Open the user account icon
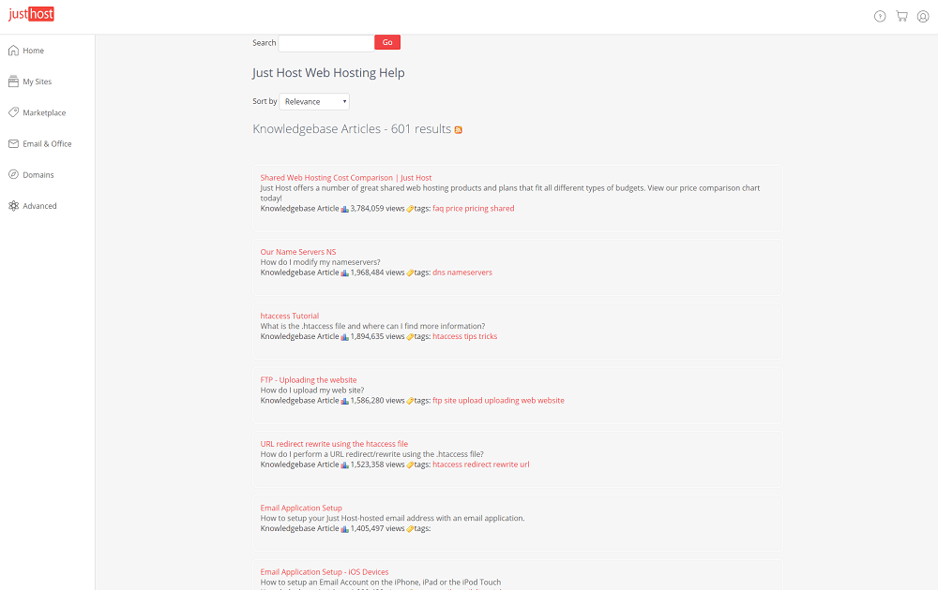The width and height of the screenshot is (938, 590). 923,17
